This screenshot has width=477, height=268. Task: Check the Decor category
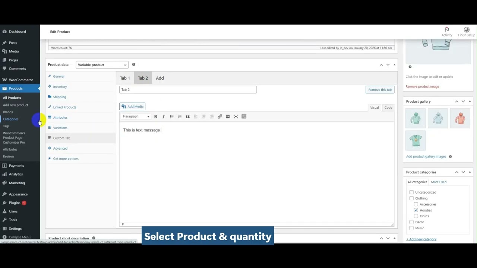coord(411,222)
